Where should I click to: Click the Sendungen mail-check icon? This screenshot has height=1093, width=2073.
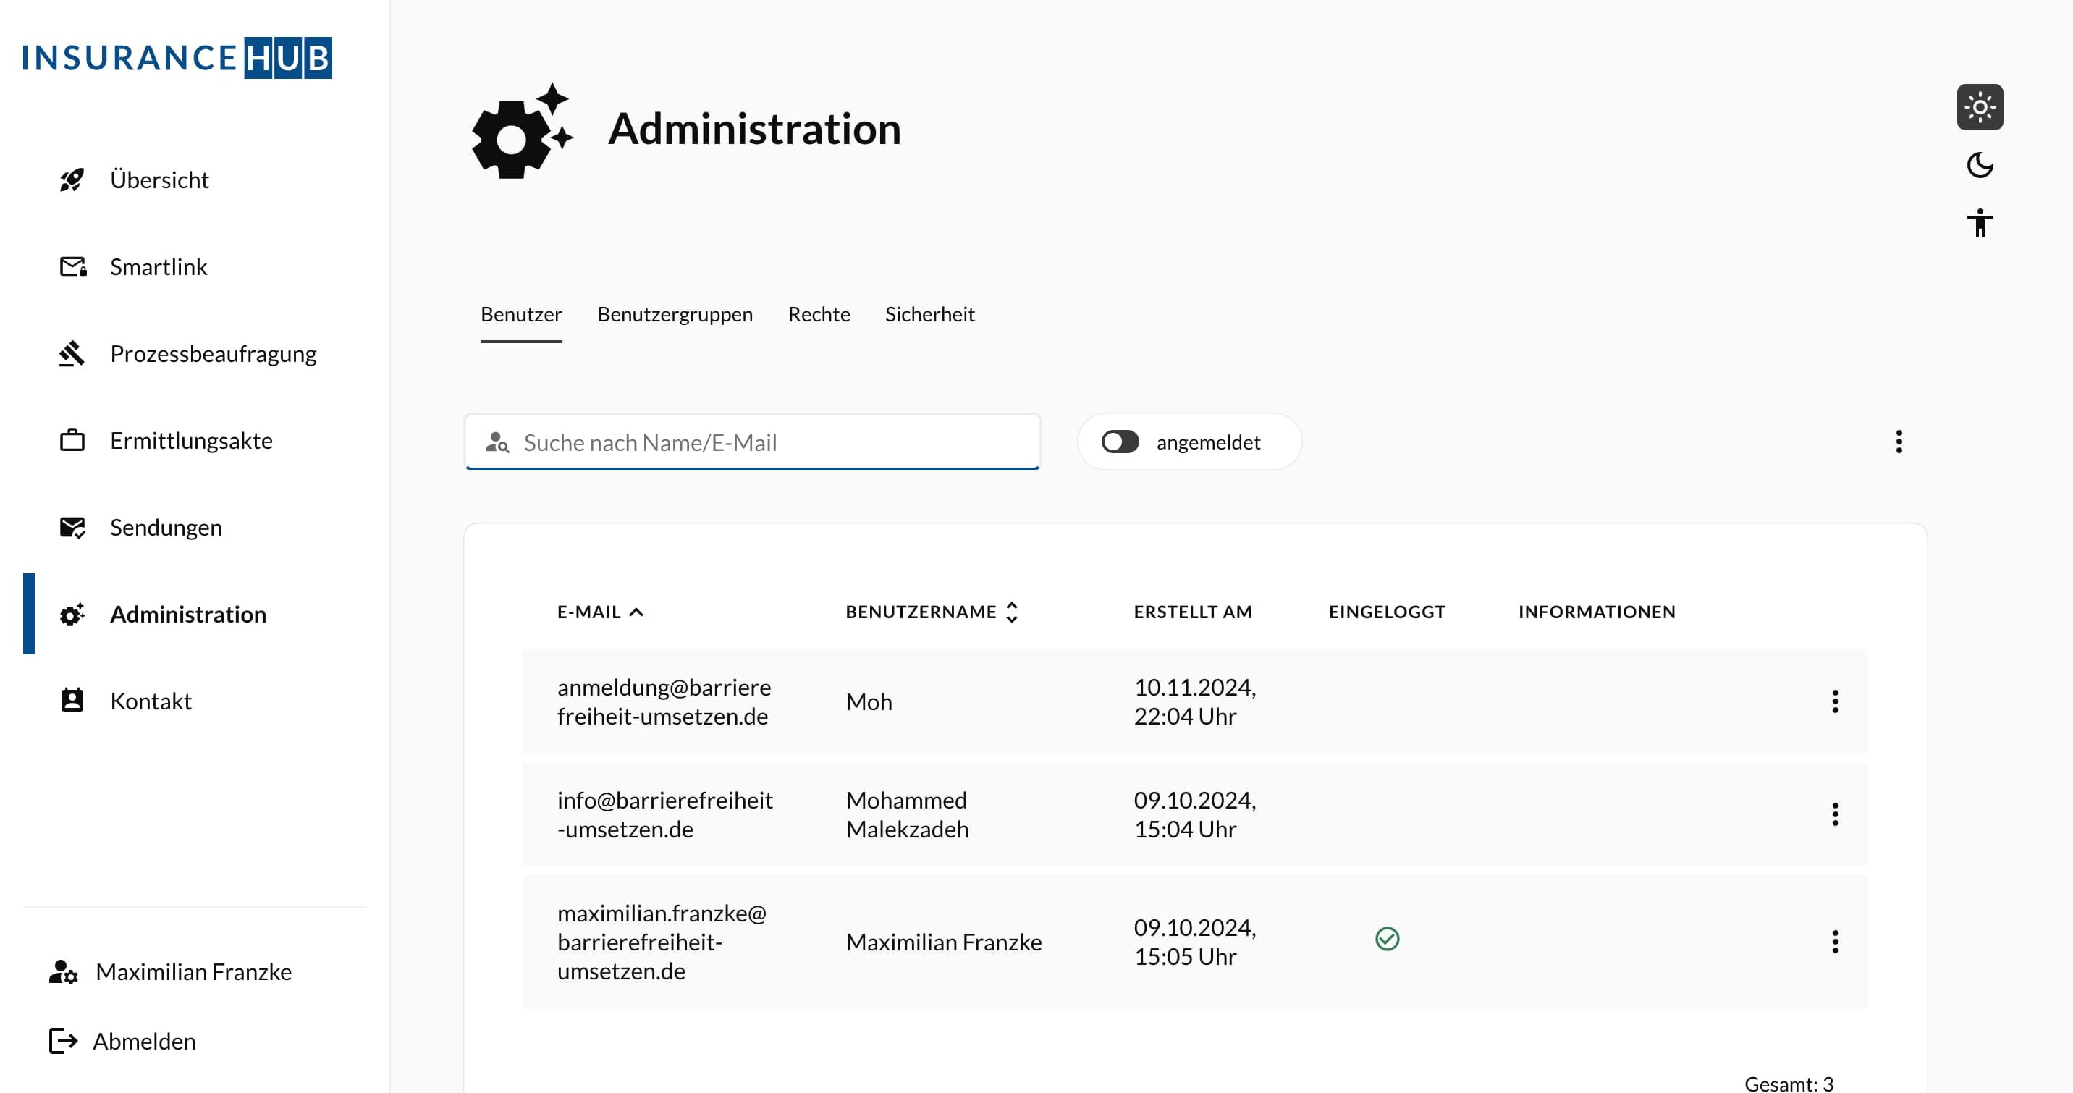pyautogui.click(x=72, y=527)
